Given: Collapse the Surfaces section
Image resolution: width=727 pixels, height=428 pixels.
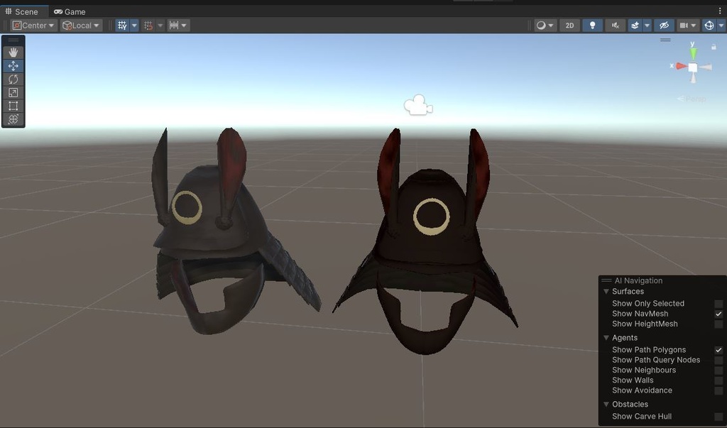Looking at the screenshot, I should 606,291.
